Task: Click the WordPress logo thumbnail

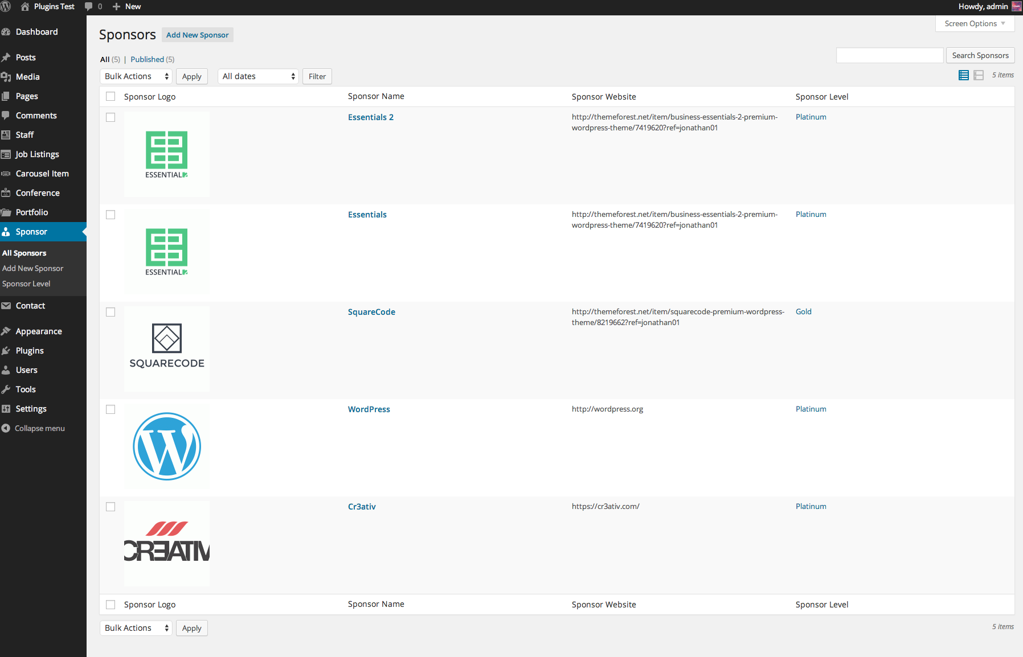Action: 167,446
